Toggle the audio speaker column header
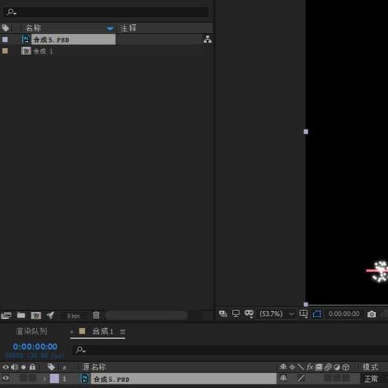The image size is (388, 388). point(15,367)
